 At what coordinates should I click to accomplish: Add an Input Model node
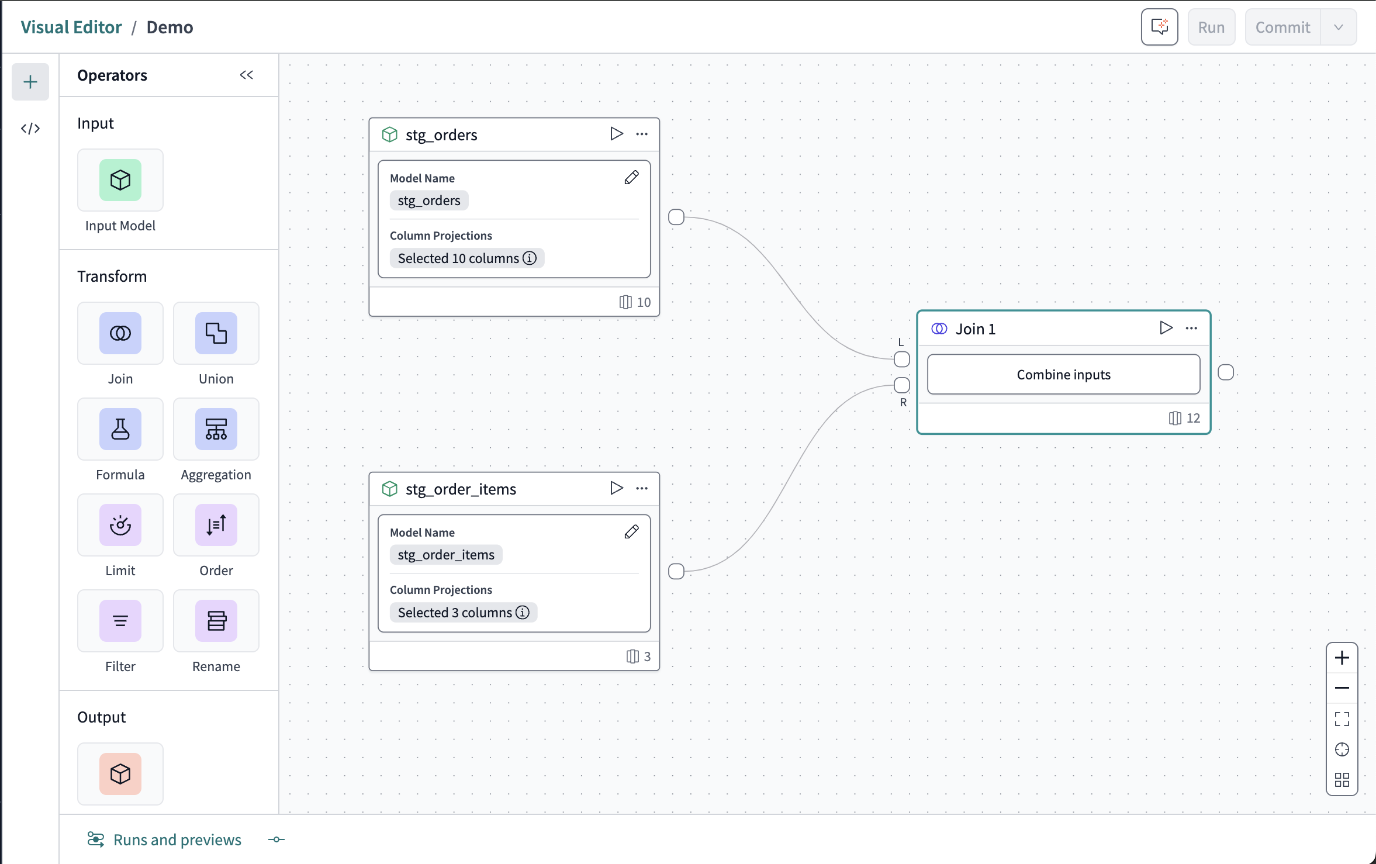point(120,180)
